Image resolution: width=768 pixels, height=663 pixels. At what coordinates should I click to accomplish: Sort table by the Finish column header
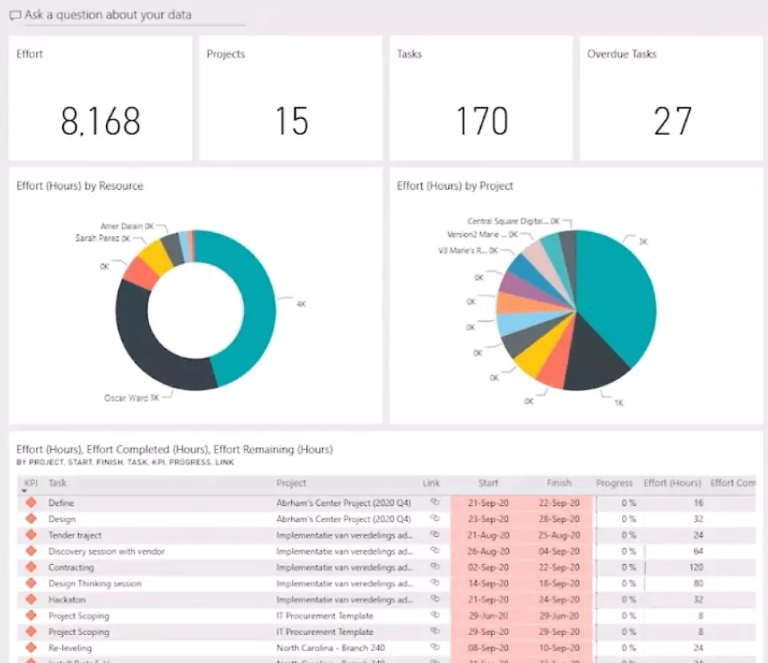click(558, 483)
